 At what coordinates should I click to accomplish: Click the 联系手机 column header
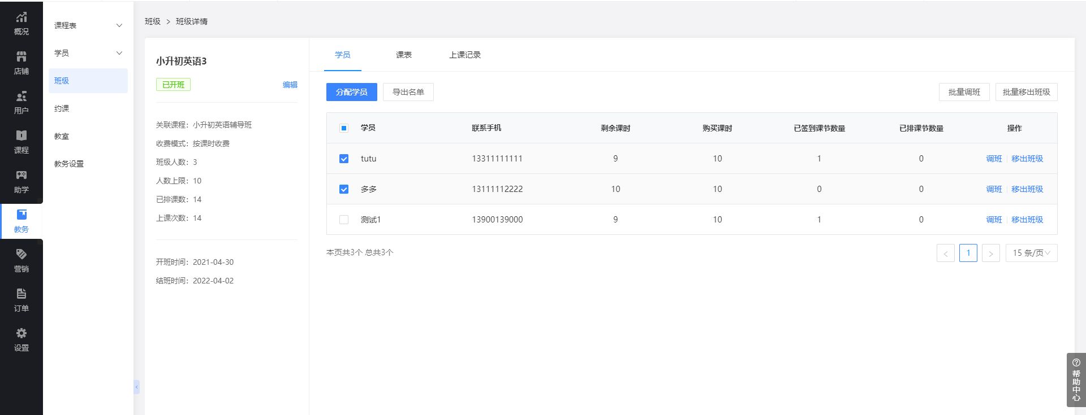coord(486,128)
